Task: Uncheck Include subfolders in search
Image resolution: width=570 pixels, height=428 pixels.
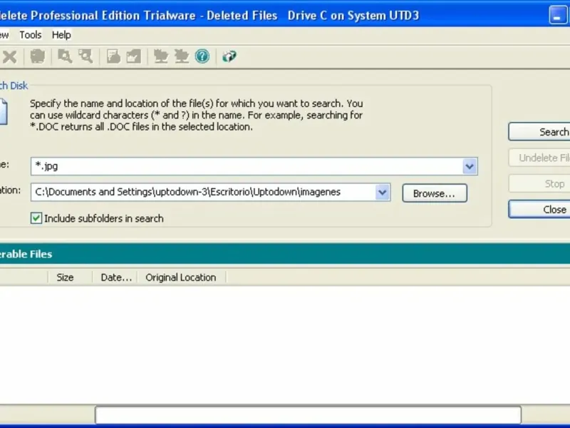Action: (36, 218)
